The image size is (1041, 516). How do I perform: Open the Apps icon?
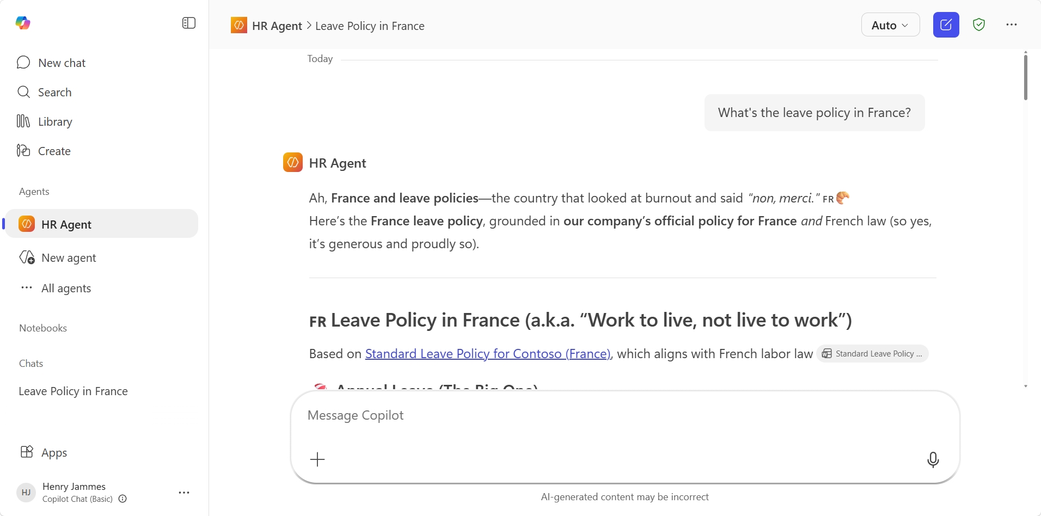[27, 452]
